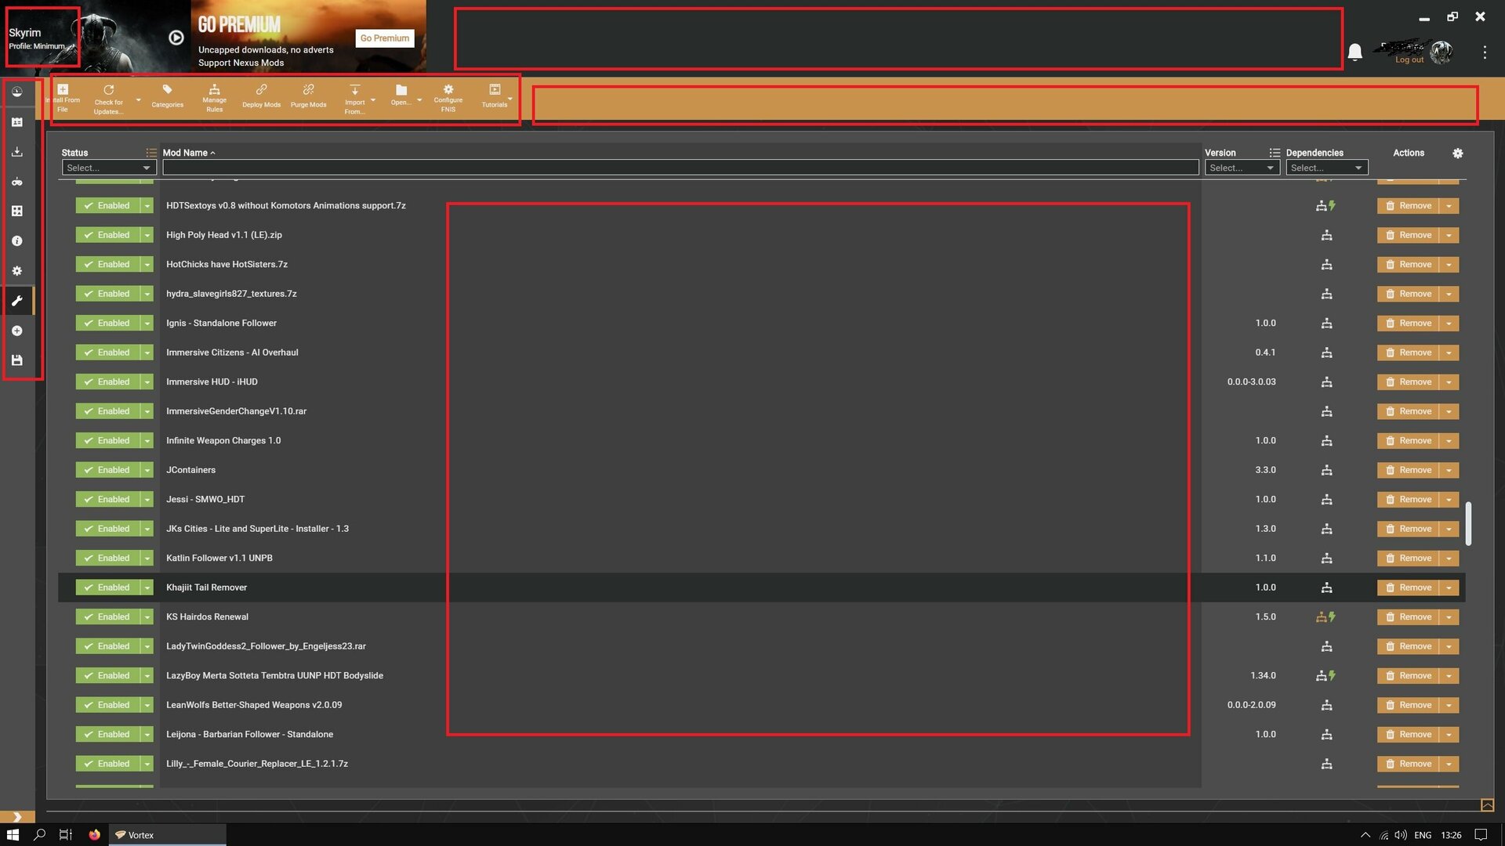Click the Dependencies column header

tap(1315, 153)
